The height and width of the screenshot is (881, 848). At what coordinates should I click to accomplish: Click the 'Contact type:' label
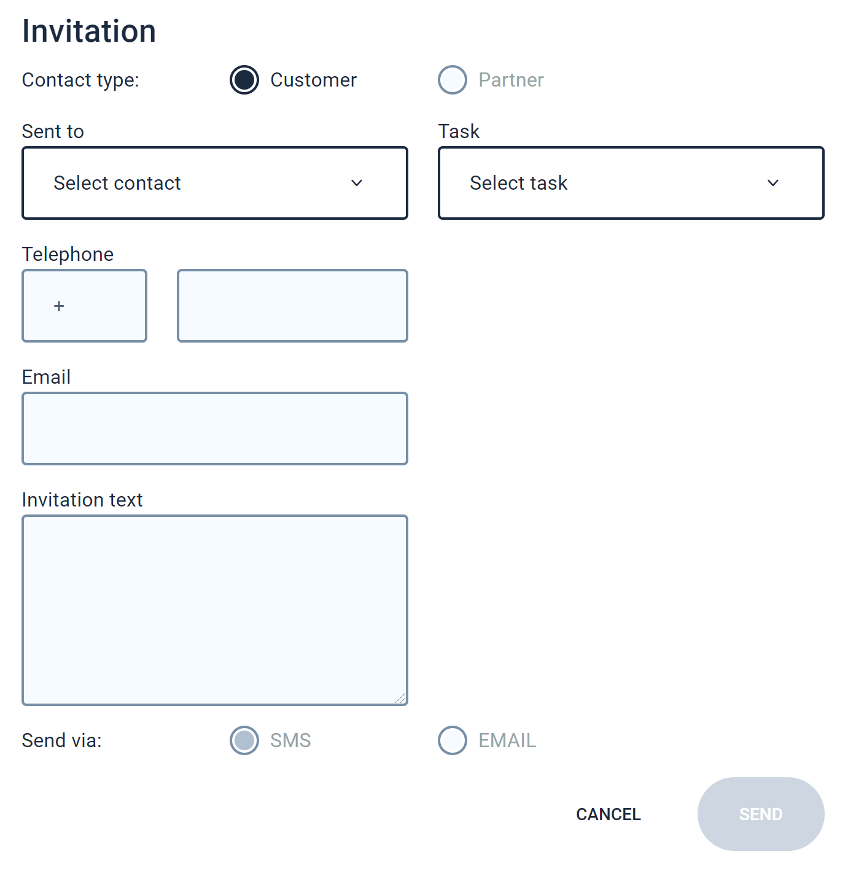pyautogui.click(x=80, y=80)
